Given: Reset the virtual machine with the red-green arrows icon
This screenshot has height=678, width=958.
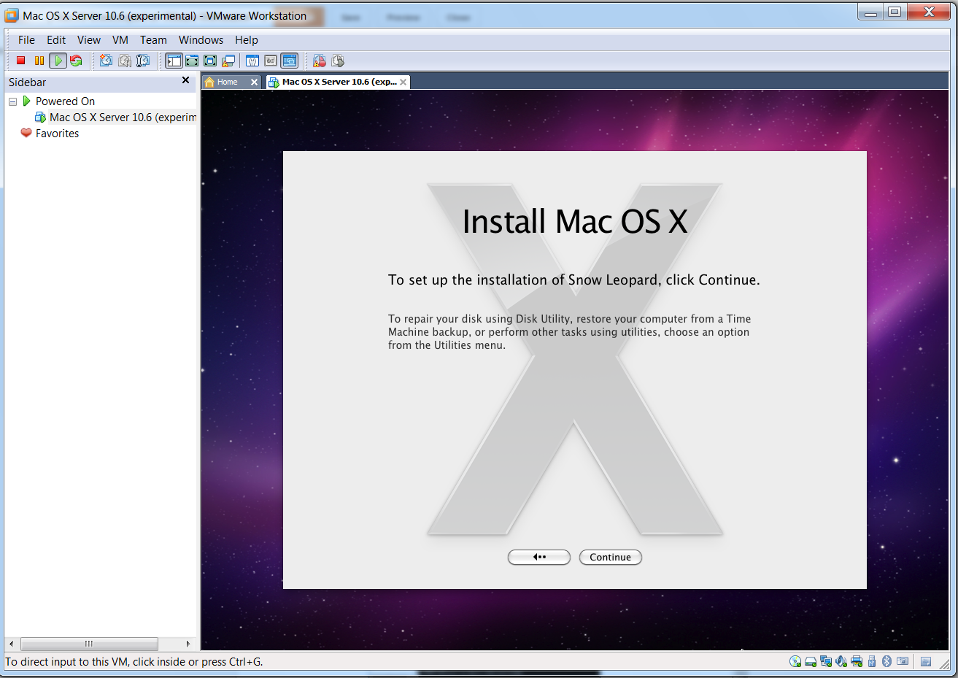Looking at the screenshot, I should coord(76,61).
